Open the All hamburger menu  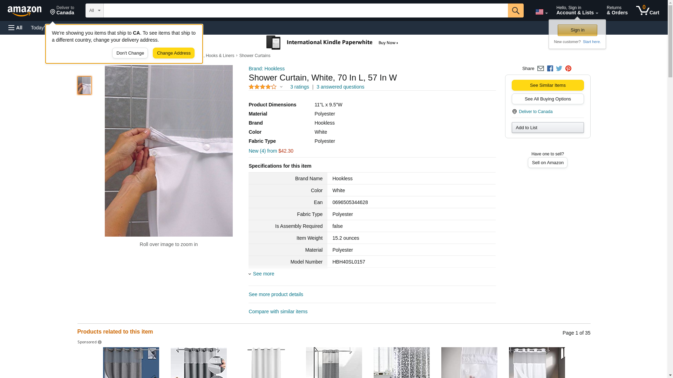(x=15, y=28)
